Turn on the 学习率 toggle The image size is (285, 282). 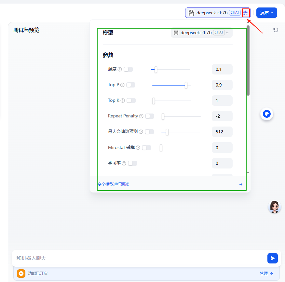coord(132,163)
